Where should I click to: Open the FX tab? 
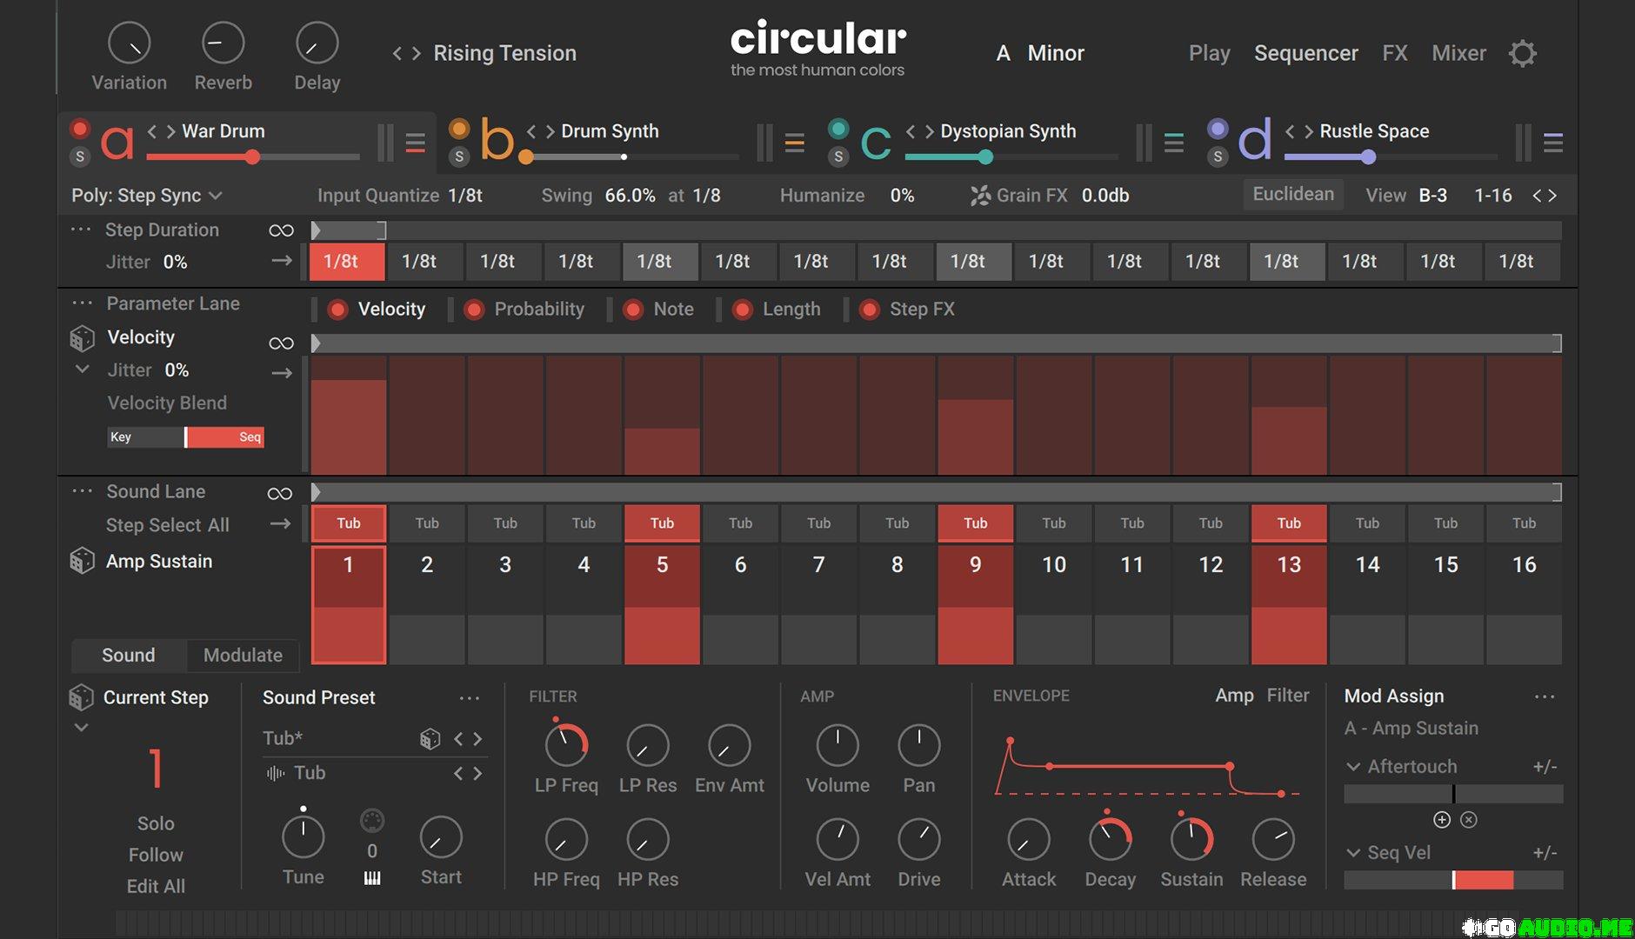tap(1395, 53)
